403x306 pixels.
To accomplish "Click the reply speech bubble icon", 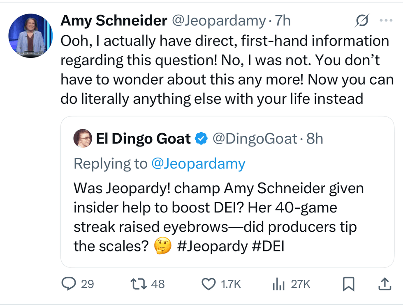I will point(68,283).
